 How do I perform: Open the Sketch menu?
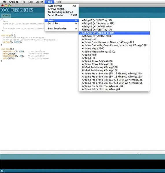pyautogui.click(x=39, y=2)
